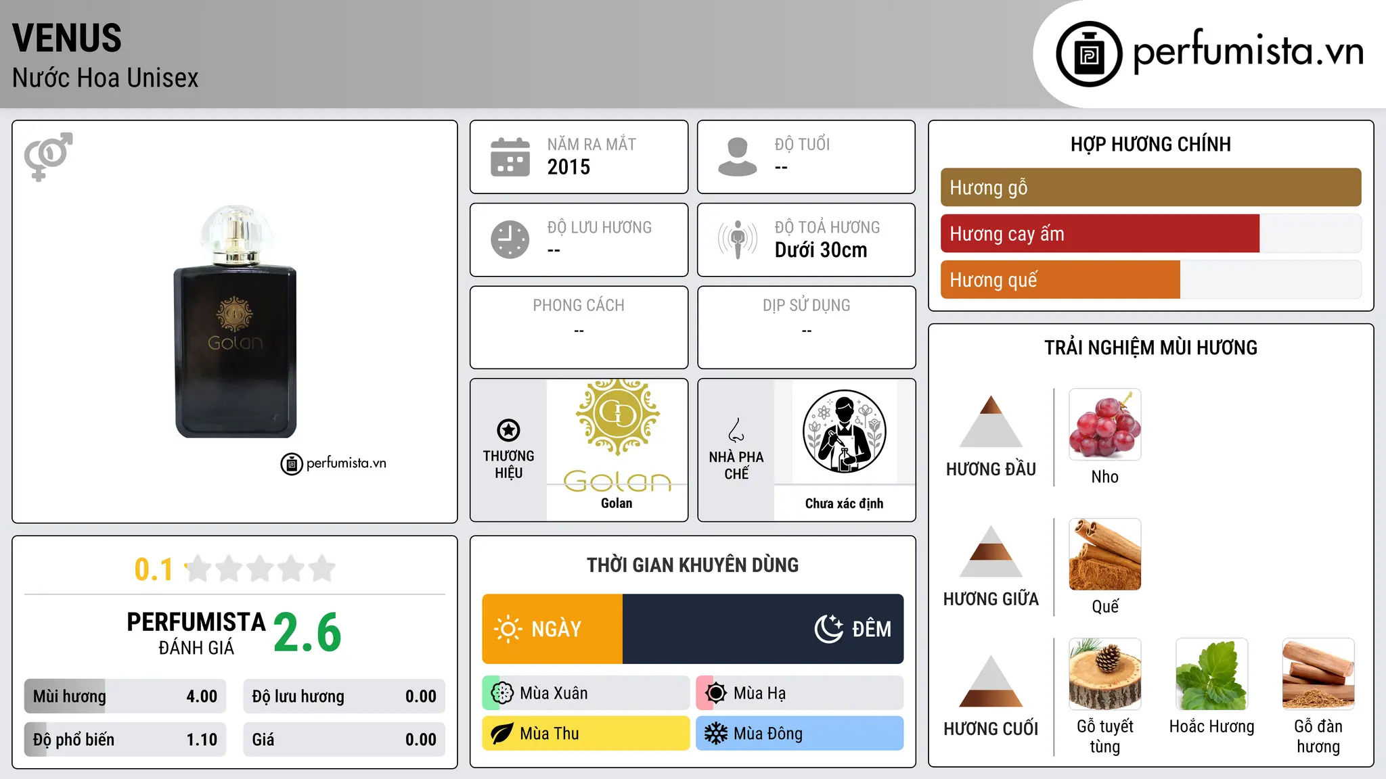Click the 2015 release year value

pyautogui.click(x=569, y=167)
